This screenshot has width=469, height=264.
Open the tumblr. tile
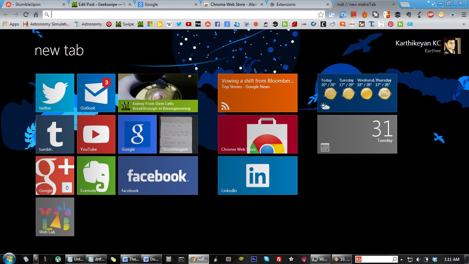click(55, 134)
